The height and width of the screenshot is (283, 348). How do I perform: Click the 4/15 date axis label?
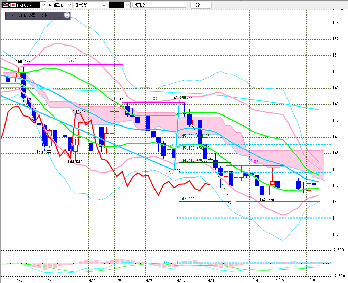[x=280, y=280]
